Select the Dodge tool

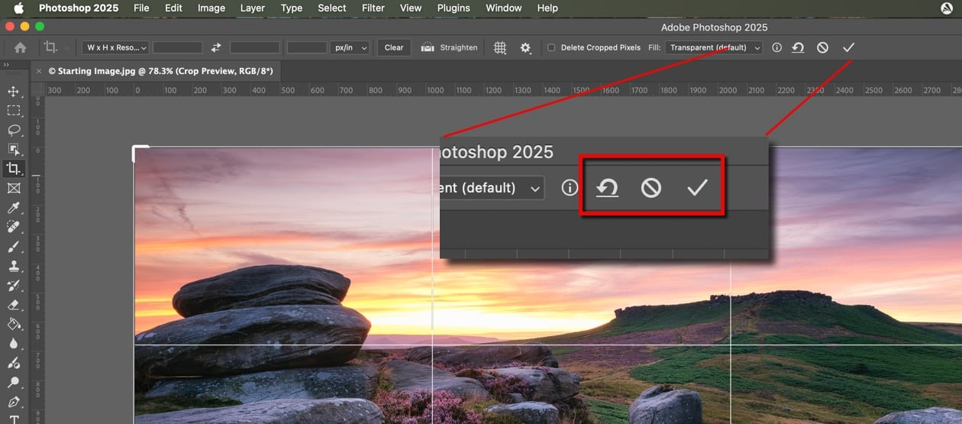coord(14,383)
